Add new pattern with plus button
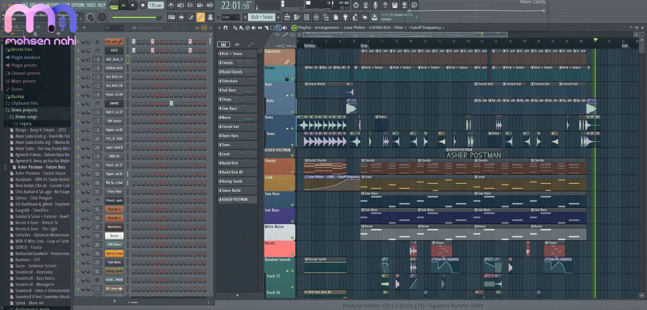The image size is (647, 310). [278, 17]
